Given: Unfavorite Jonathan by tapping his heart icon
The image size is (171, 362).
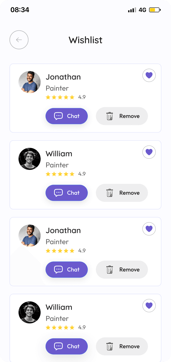Looking at the screenshot, I should click(x=149, y=75).
